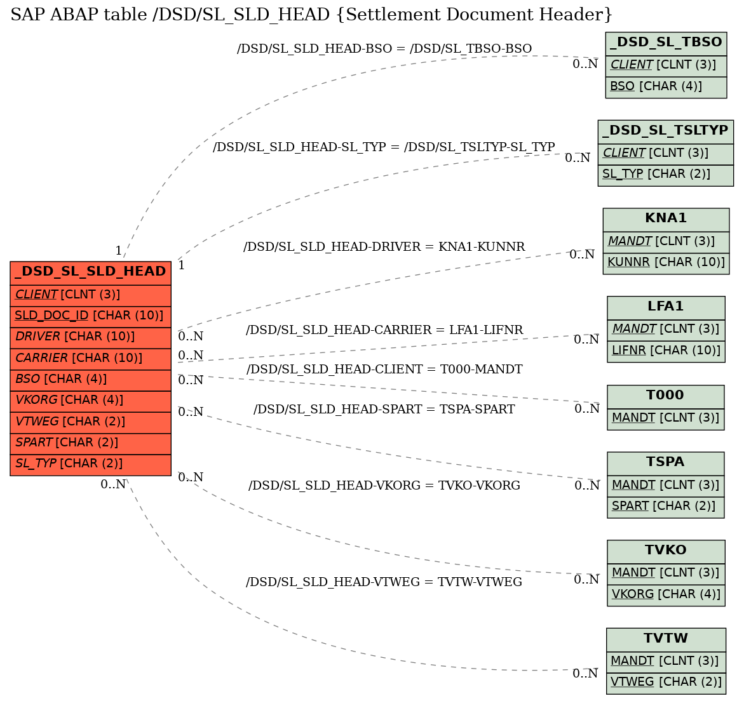
Task: Select VTWEG [CHAR (2)] in TVTW table
Action: 666,683
